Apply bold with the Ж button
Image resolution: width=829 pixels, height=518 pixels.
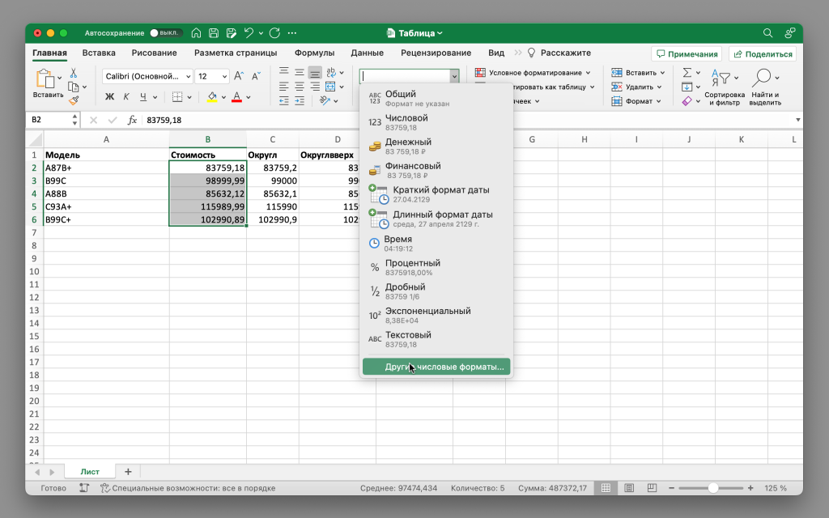click(x=109, y=97)
